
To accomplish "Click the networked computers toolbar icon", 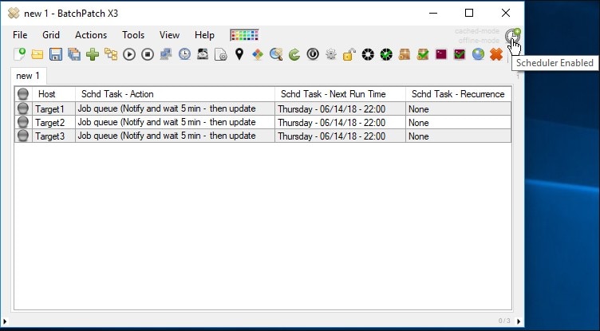I will pos(166,54).
